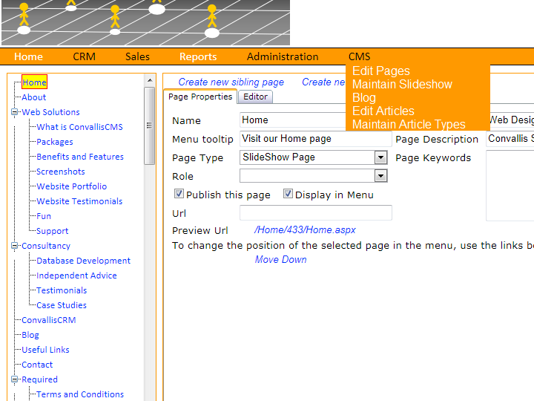Click the Move Down link
This screenshot has width=534, height=401.
(x=280, y=260)
